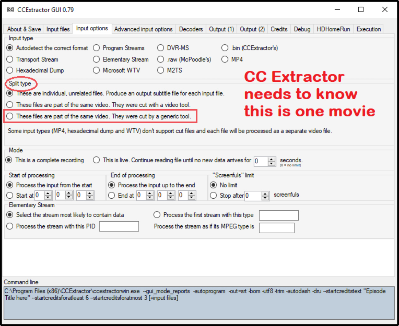Click the CCExtractor title bar icon

10,10
